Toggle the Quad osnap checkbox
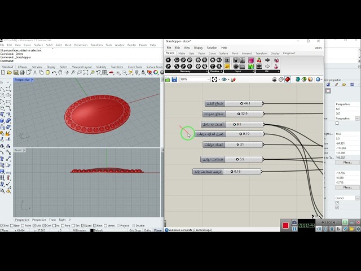361x271 pixels. click(x=83, y=226)
